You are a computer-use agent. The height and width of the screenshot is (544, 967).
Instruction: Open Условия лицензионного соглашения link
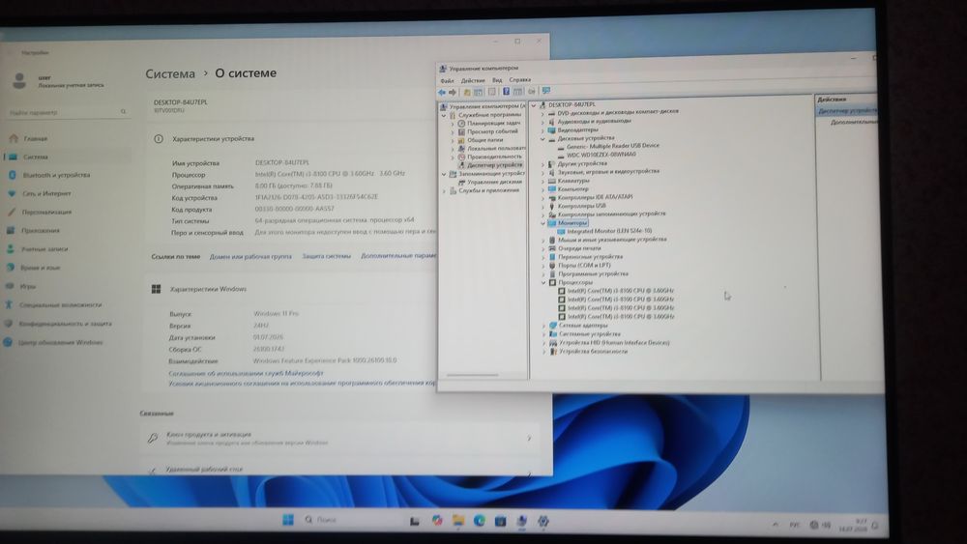[302, 384]
